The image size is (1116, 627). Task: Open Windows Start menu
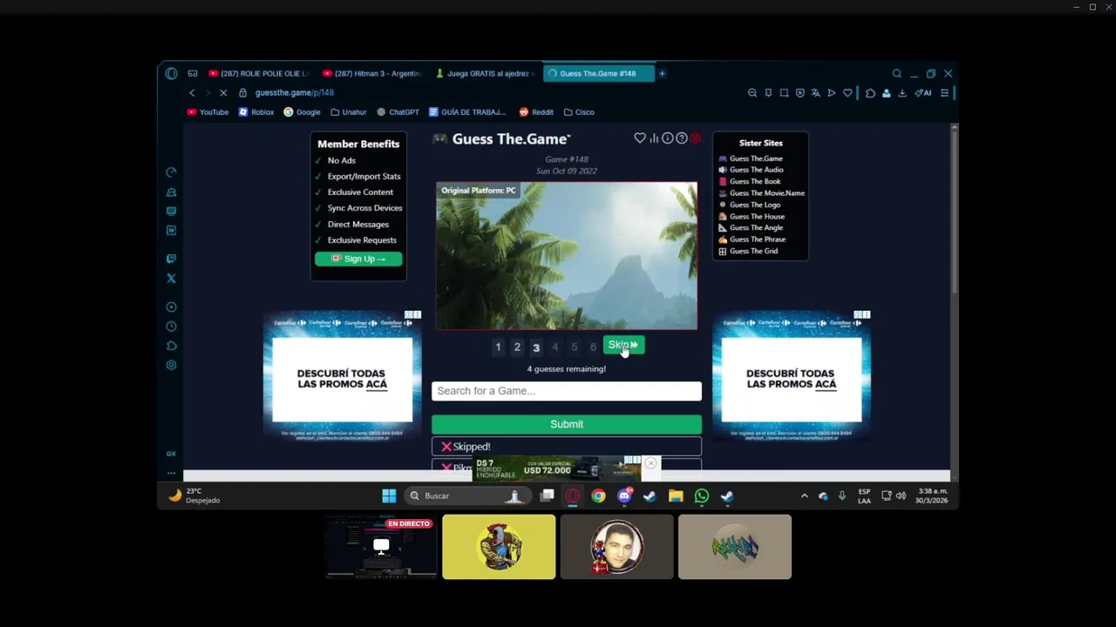(x=389, y=496)
